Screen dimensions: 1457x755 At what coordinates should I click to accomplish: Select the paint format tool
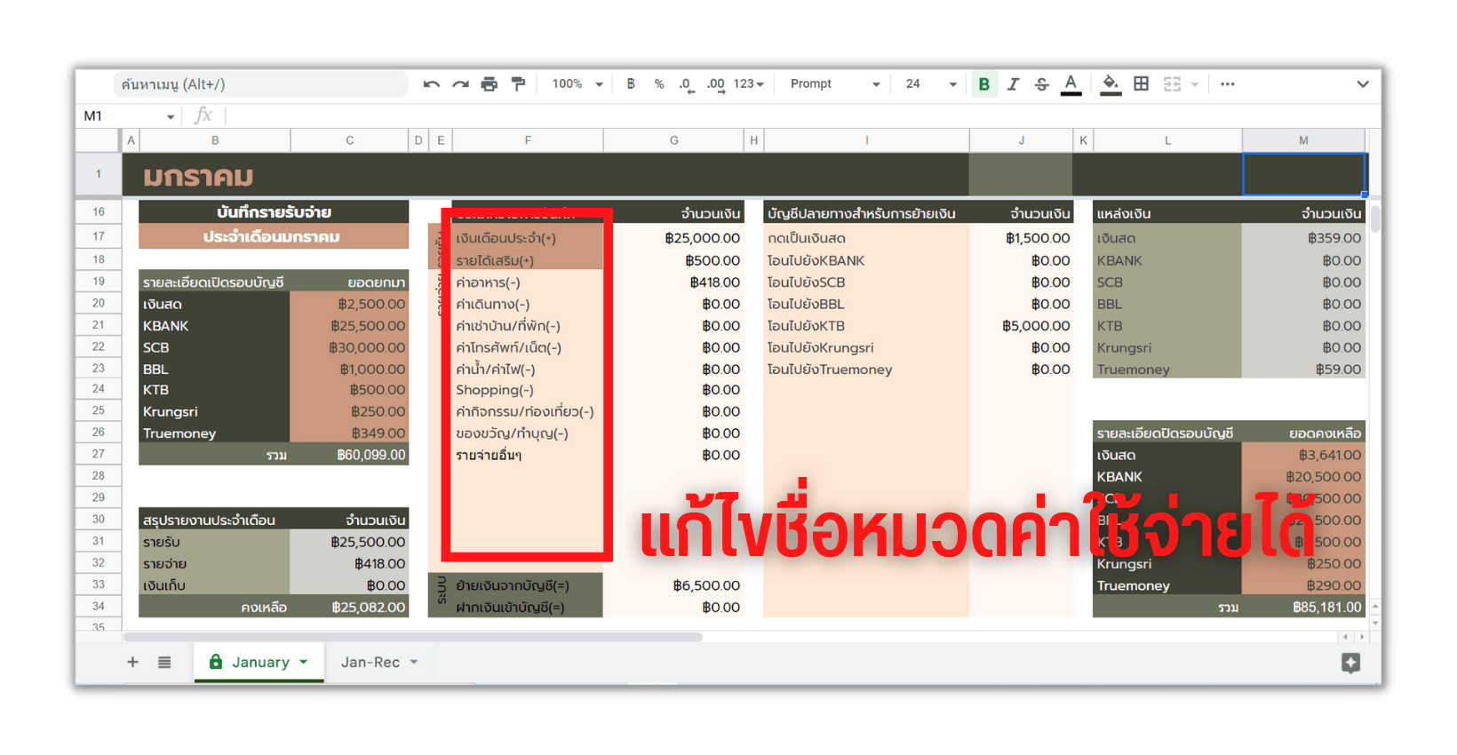point(518,84)
